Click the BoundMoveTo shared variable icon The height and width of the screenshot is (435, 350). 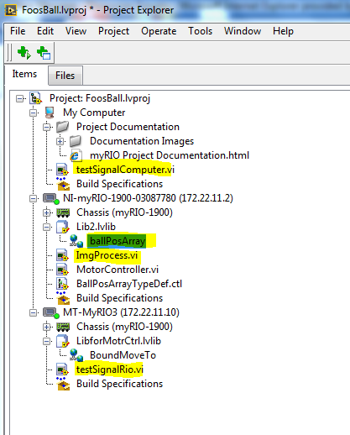click(x=76, y=355)
